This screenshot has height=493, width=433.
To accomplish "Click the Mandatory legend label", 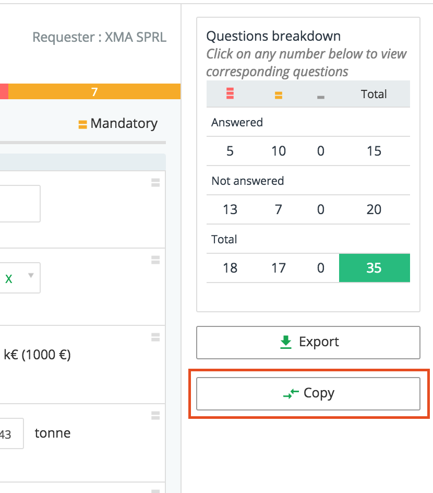I will [124, 124].
